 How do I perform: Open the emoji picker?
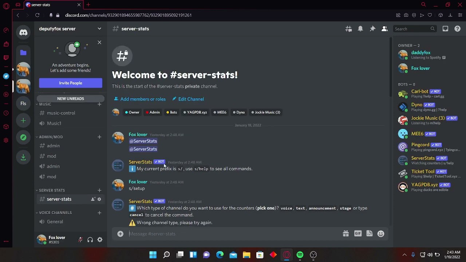click(381, 234)
